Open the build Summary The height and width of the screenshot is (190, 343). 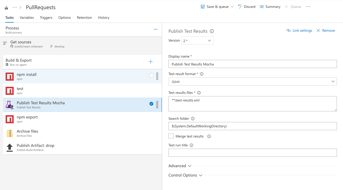(x=270, y=7)
